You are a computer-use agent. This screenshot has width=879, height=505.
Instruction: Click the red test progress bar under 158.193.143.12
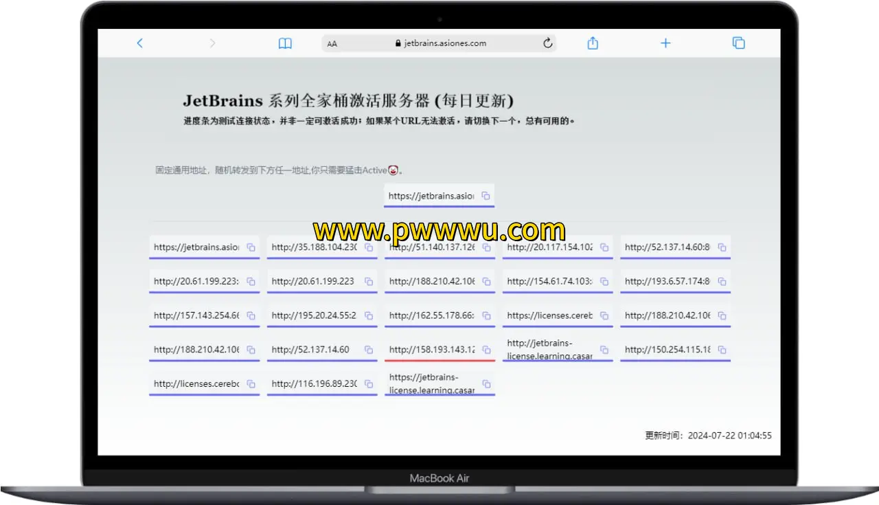(x=439, y=360)
